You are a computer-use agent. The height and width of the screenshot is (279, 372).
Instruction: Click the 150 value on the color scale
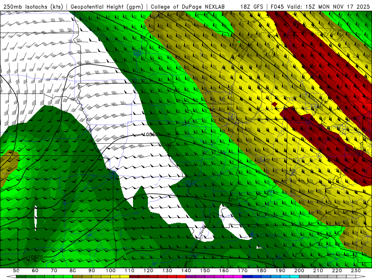[x=205, y=271]
